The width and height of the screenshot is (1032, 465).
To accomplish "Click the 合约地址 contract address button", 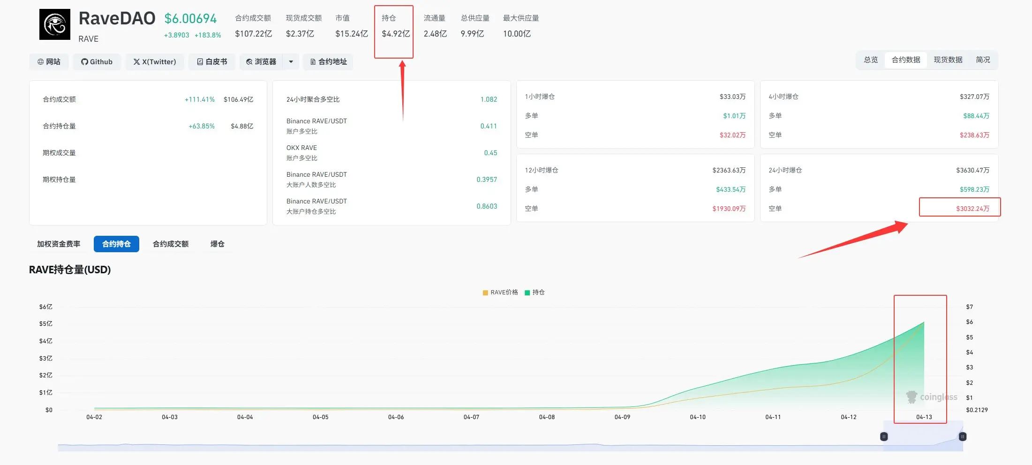I will 328,62.
